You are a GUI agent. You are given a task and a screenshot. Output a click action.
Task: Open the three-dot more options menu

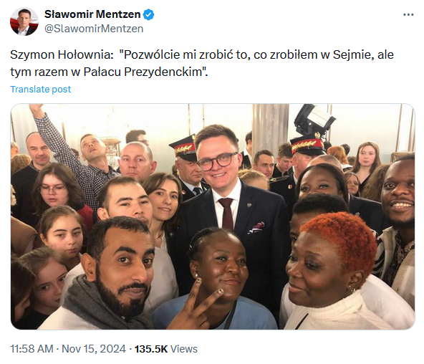(x=408, y=14)
